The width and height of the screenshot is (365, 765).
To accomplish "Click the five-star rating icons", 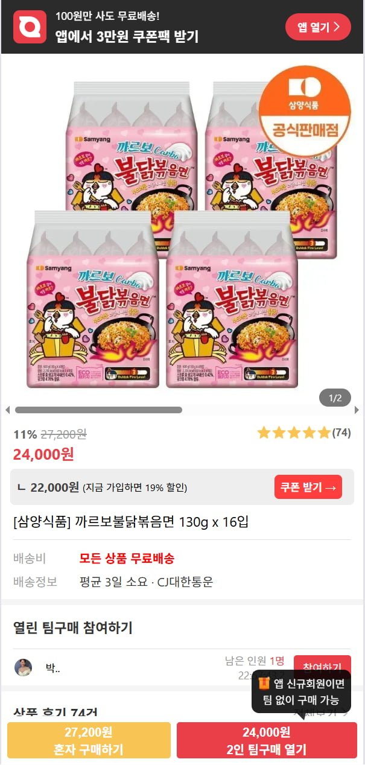I will pos(294,433).
